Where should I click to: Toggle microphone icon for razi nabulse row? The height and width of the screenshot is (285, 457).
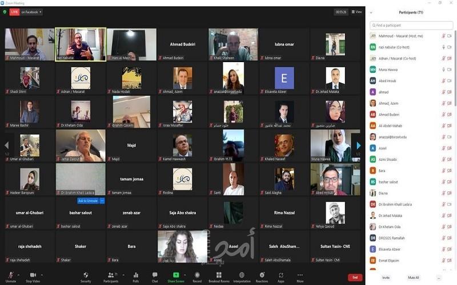(x=443, y=47)
